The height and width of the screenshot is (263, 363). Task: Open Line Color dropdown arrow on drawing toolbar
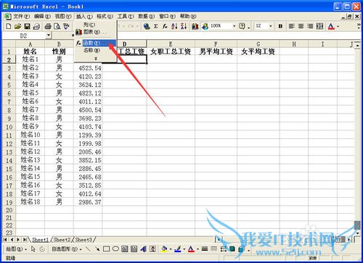(x=184, y=249)
